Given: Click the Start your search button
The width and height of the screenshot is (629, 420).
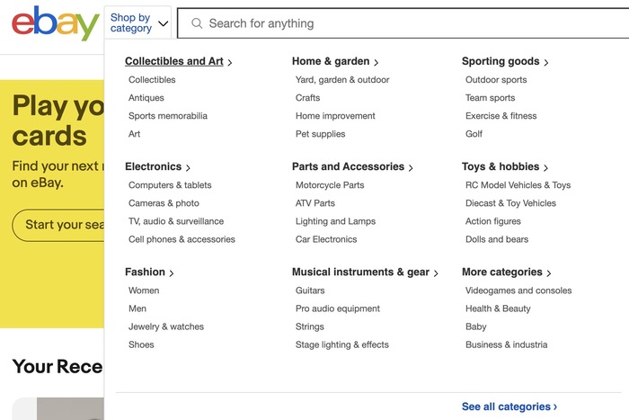Looking at the screenshot, I should click(x=58, y=225).
